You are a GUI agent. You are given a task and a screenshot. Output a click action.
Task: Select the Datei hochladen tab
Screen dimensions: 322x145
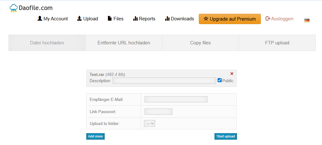47,43
